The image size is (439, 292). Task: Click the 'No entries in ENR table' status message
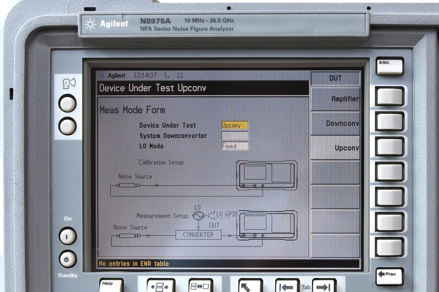134,264
